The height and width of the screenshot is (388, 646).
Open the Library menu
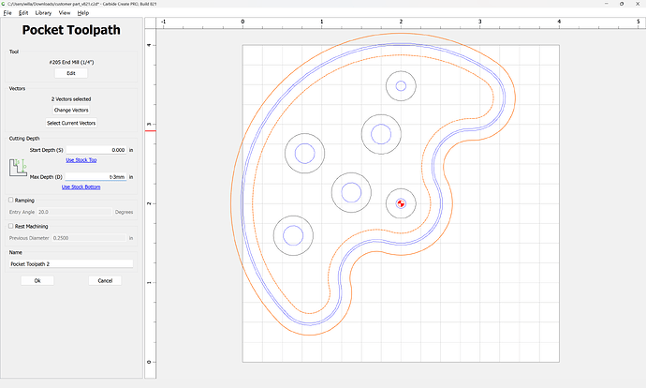pos(43,13)
